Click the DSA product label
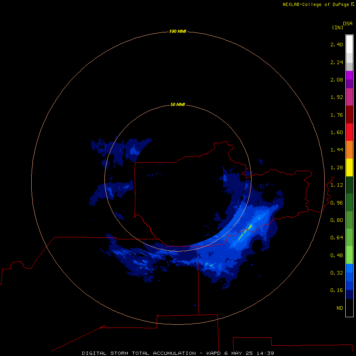This screenshot has width=356, height=356. pos(348,24)
